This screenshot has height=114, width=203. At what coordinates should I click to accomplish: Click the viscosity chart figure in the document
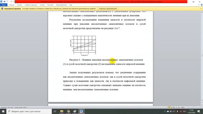tap(83, 46)
